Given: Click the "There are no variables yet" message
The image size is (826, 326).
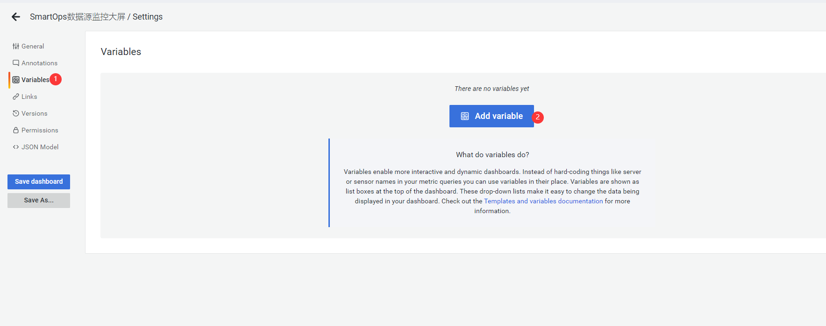Looking at the screenshot, I should (491, 89).
